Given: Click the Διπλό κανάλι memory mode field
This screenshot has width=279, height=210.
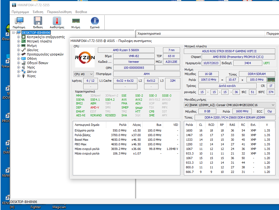Looking at the screenshot, I should tap(227, 86).
